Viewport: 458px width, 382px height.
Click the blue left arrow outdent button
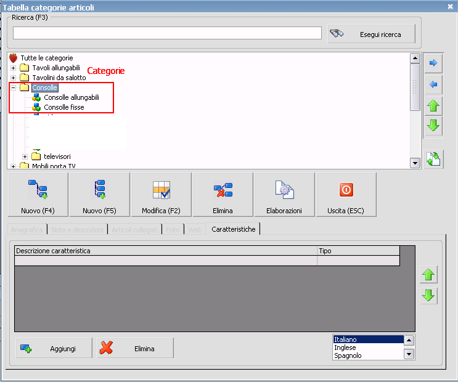tap(433, 84)
